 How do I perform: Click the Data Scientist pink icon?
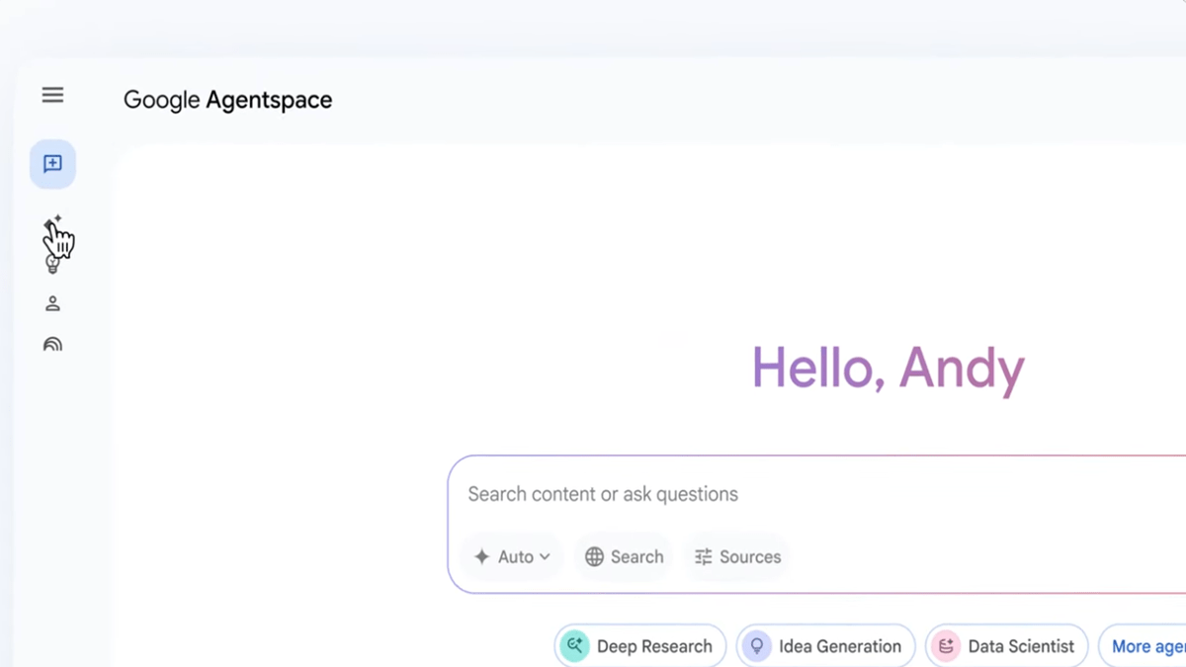click(x=946, y=646)
